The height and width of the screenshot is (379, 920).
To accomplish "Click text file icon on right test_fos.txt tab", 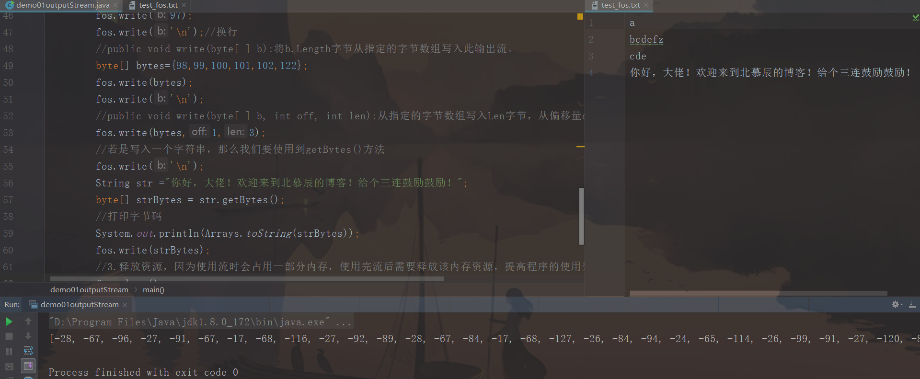I will 595,5.
